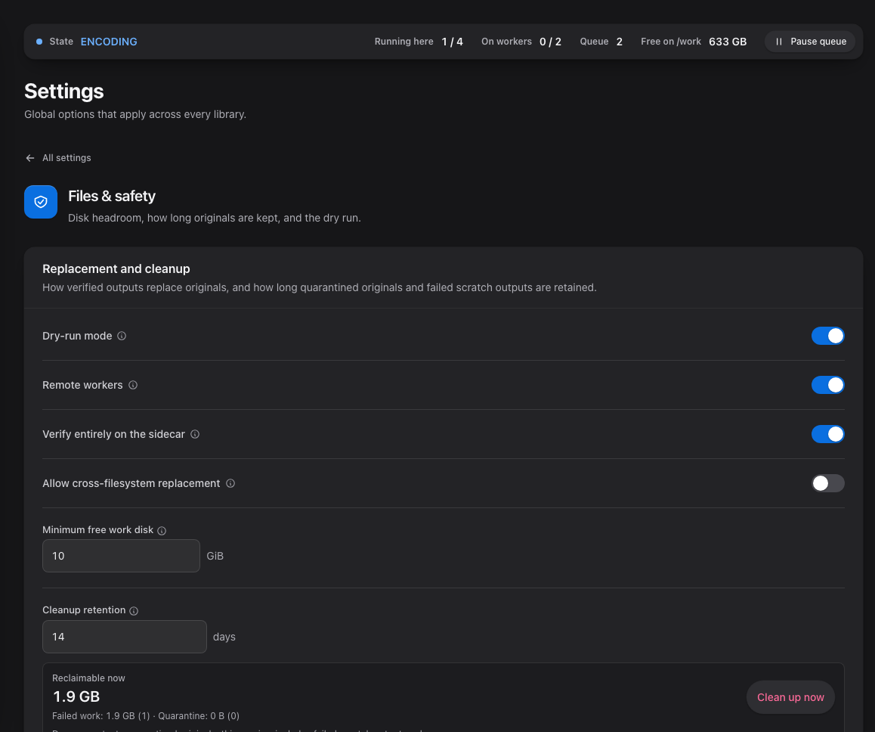This screenshot has width=875, height=732.
Task: Click the Cleanup retention days field
Action: (x=125, y=637)
